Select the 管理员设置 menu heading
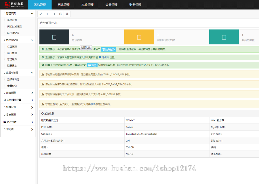Screen dimensions: 259x184 tap(12, 40)
